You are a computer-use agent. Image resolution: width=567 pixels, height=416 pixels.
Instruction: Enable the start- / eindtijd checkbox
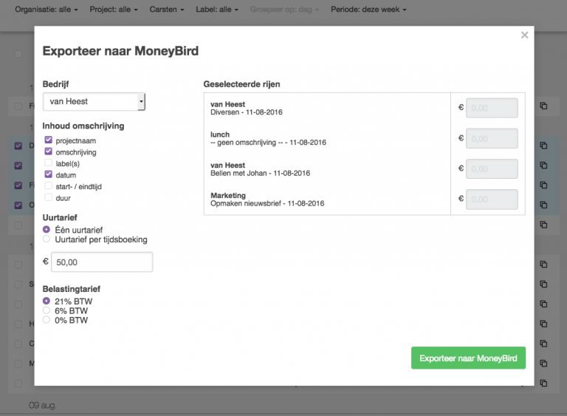48,186
